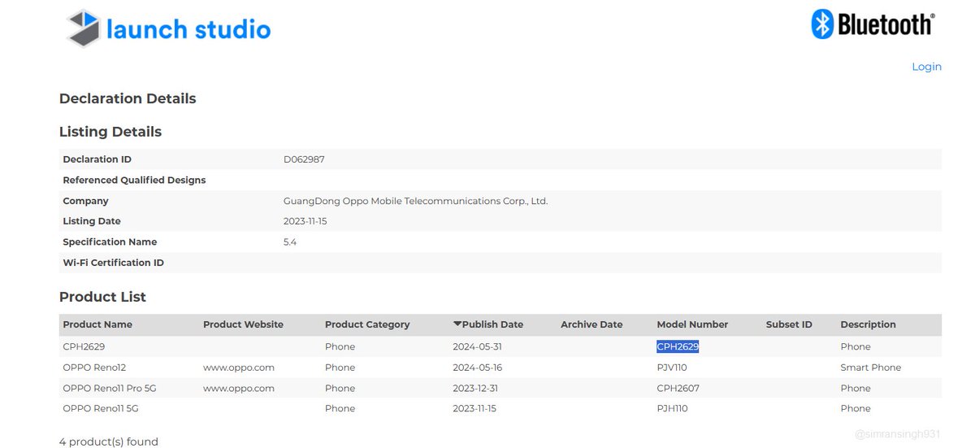975x448 pixels.
Task: Click the Declaration Details heading
Action: [128, 98]
